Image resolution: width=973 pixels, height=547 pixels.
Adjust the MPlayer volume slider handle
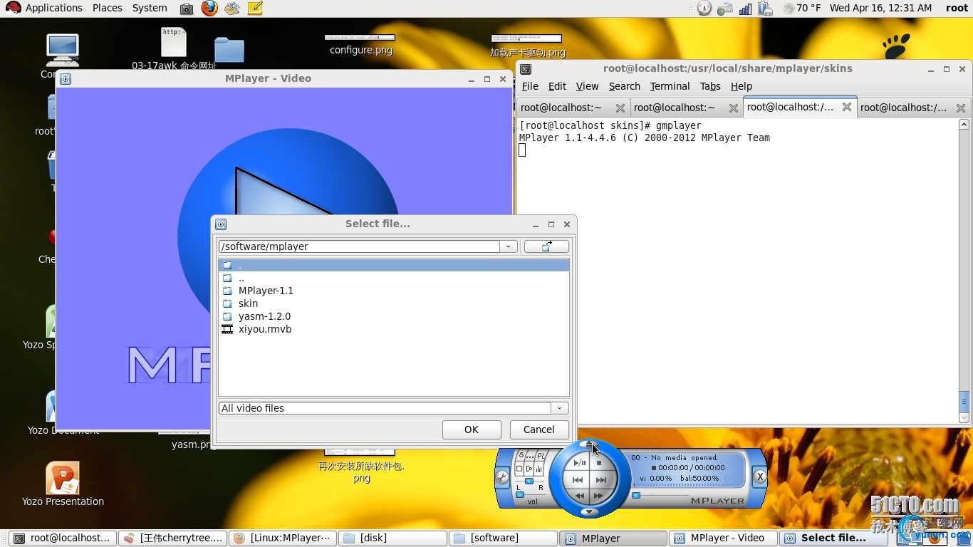click(x=520, y=495)
